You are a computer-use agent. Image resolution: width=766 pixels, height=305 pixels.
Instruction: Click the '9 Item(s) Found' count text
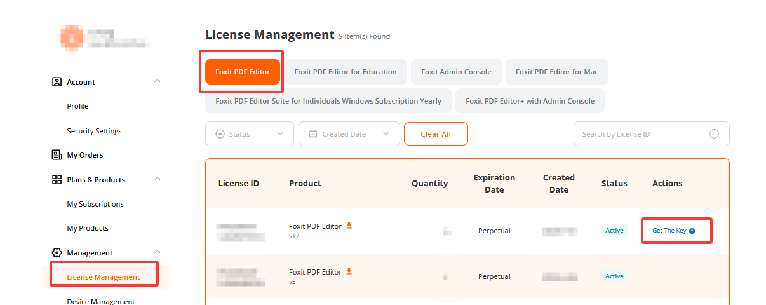pos(365,36)
